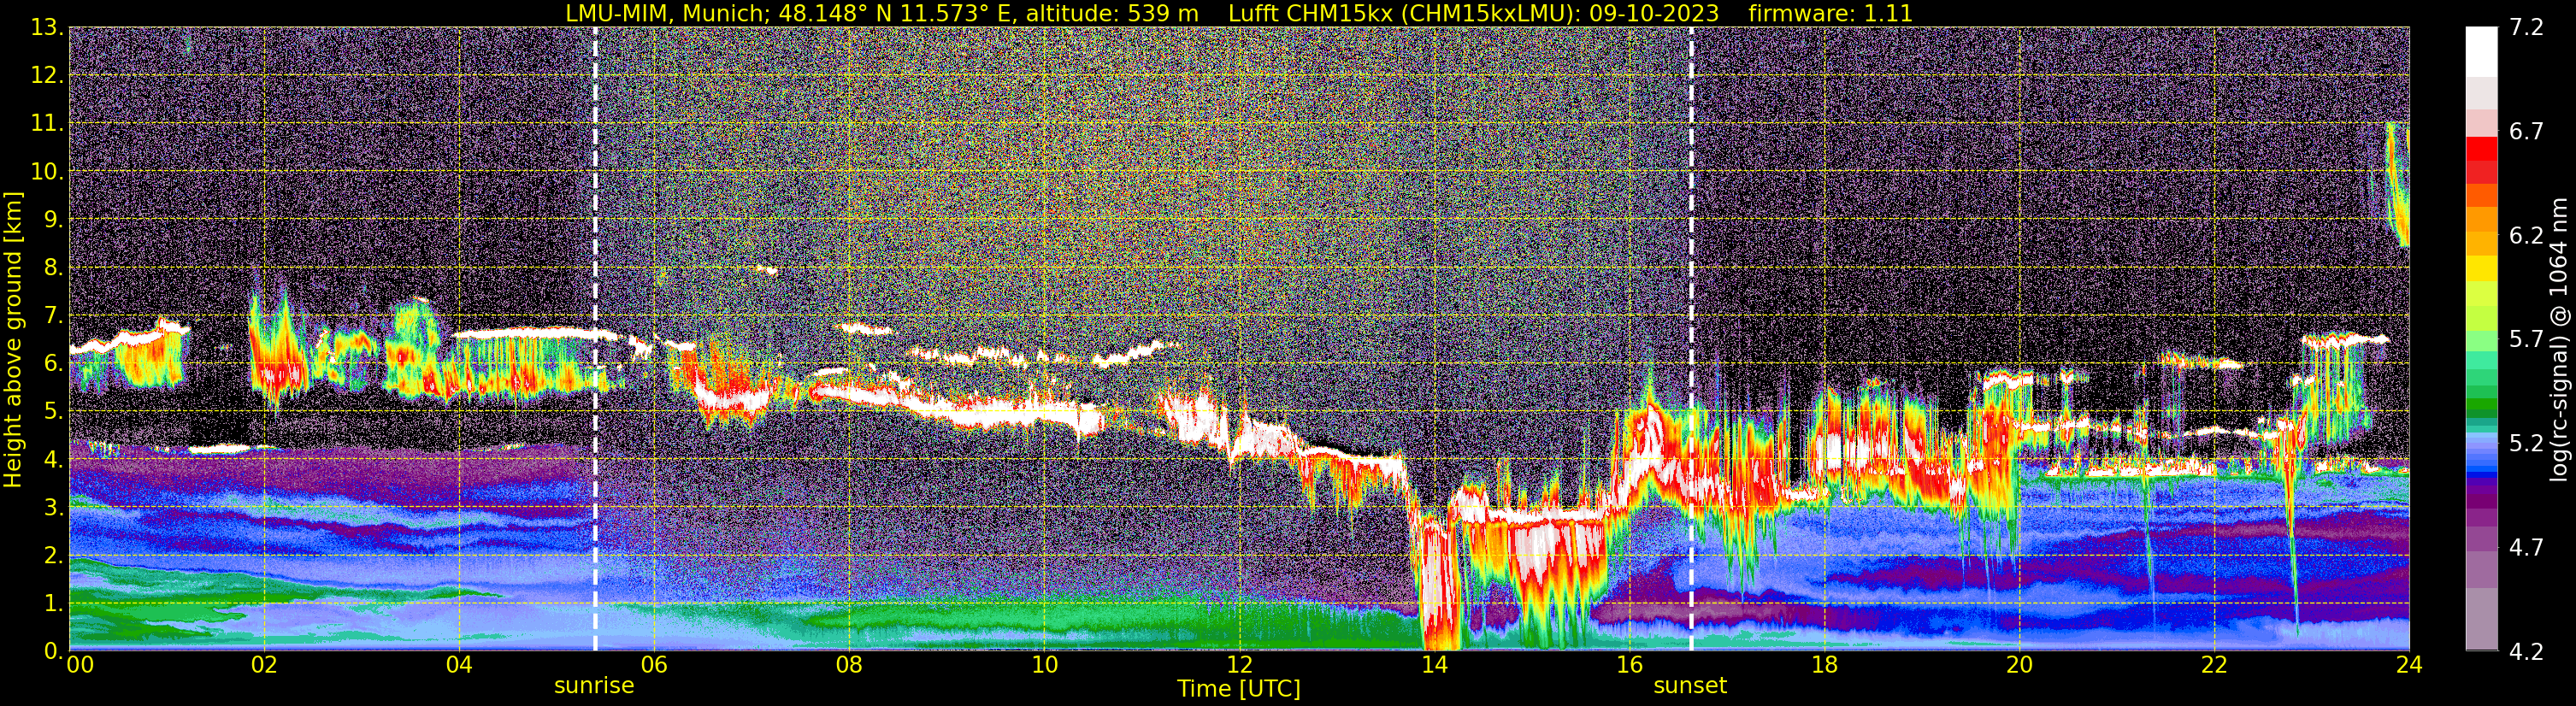Click the x-axis tick label '04'
The width and height of the screenshot is (2576, 706).
coord(459,665)
